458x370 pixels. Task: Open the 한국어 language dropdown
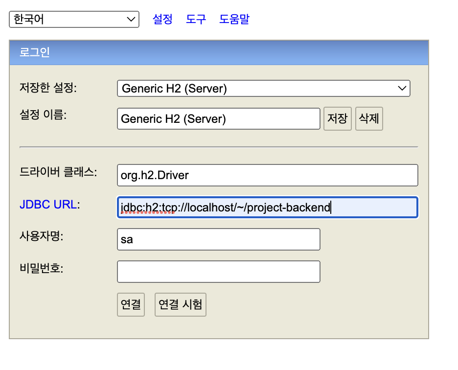(x=74, y=19)
